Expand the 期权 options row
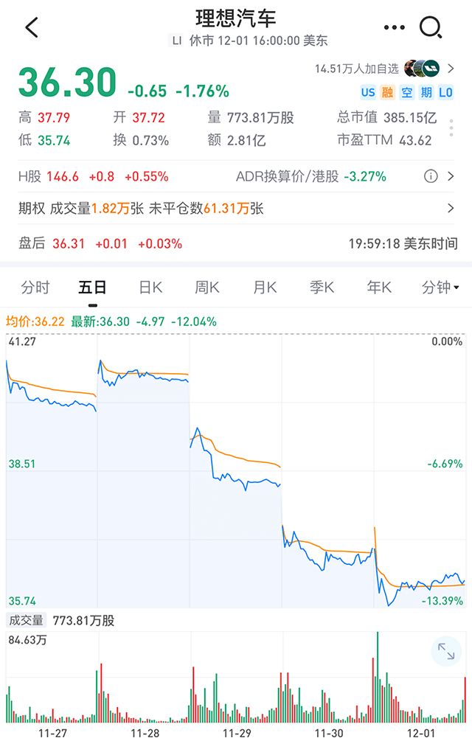The height and width of the screenshot is (741, 472). [236, 209]
